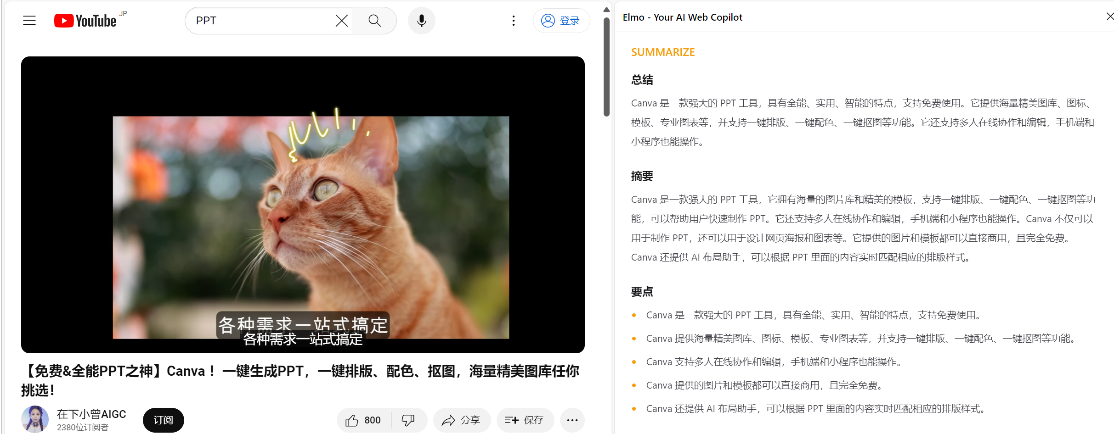This screenshot has height=434, width=1114.
Task: Click the magnifier search button
Action: tap(375, 21)
